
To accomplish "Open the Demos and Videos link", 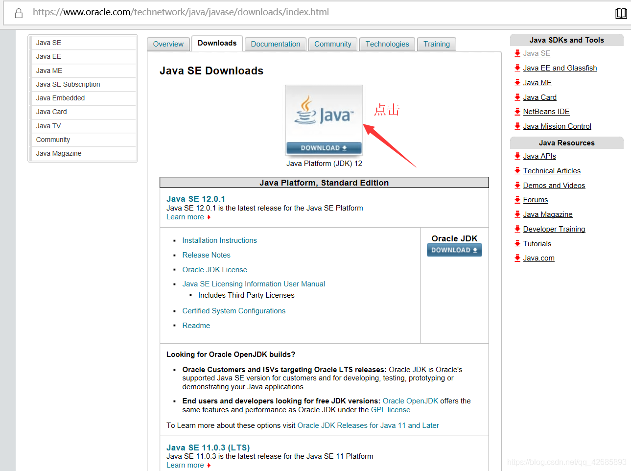I will tap(554, 186).
